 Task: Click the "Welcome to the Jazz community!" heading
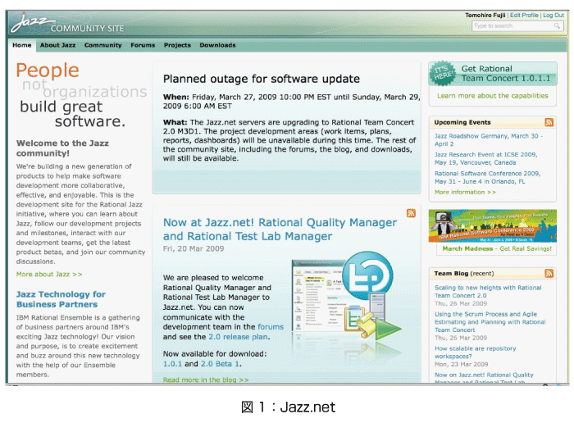click(62, 148)
